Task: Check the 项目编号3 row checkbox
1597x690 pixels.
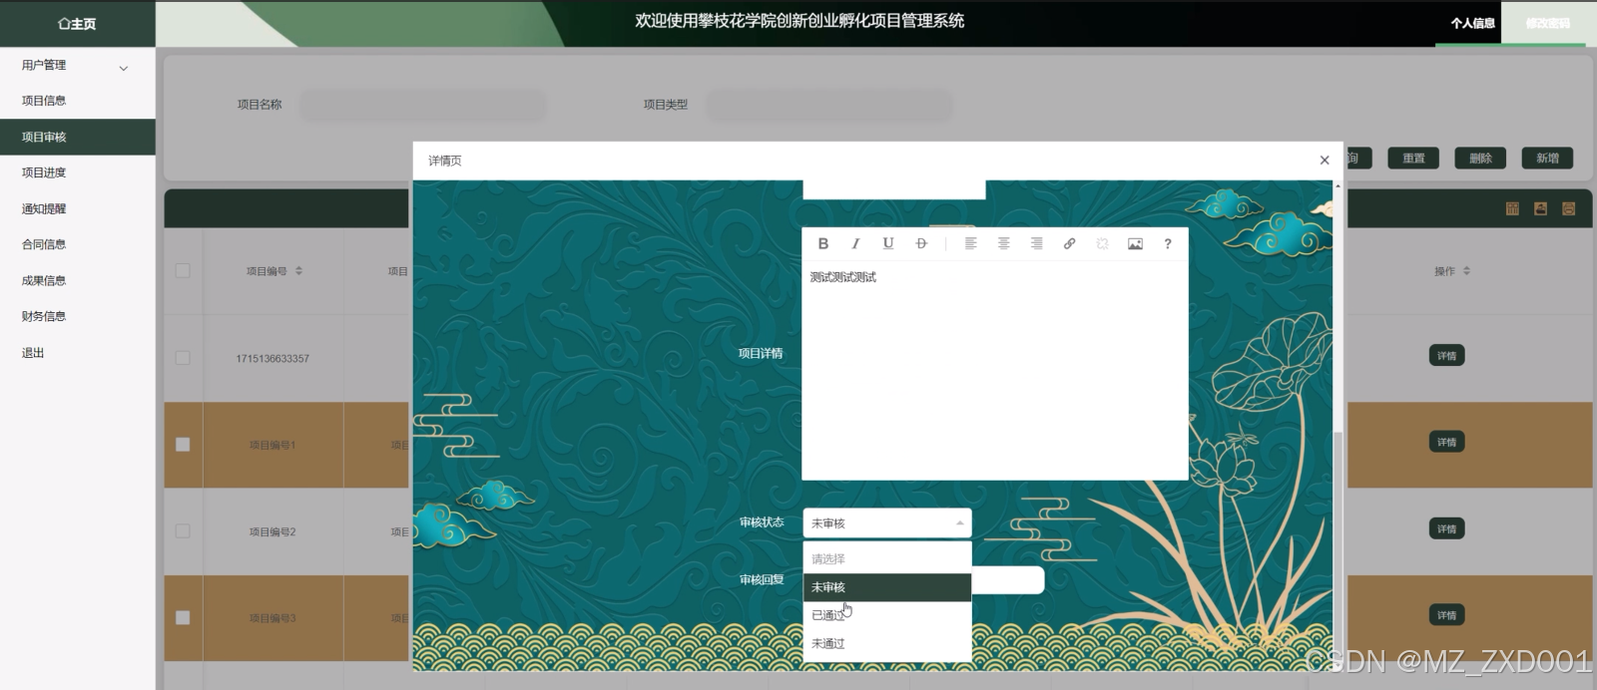Action: [183, 618]
